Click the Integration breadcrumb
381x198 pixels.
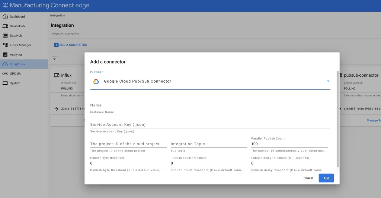pyautogui.click(x=58, y=16)
